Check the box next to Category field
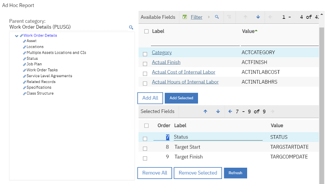 click(145, 54)
